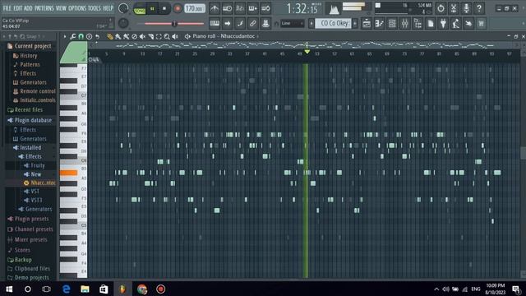Open the EDIT menu

coord(18,8)
